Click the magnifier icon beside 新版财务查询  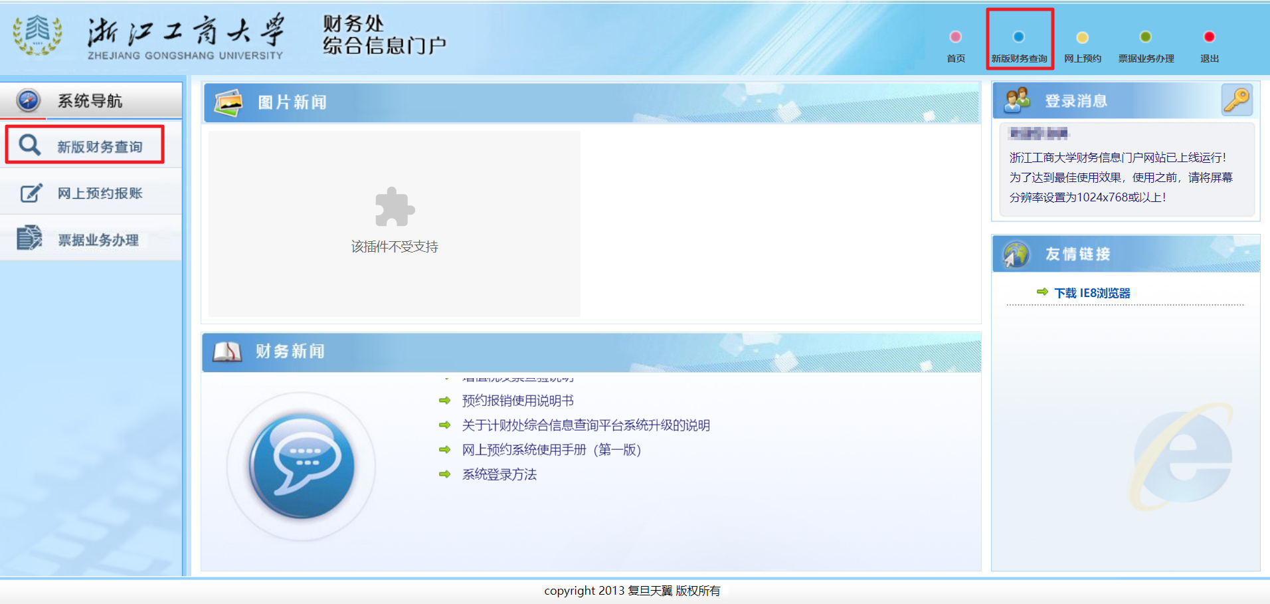pos(29,145)
